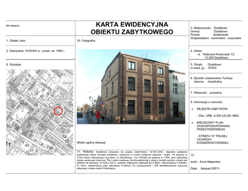
Task: Click the date listopad 2007r.
Action: pos(210,169)
